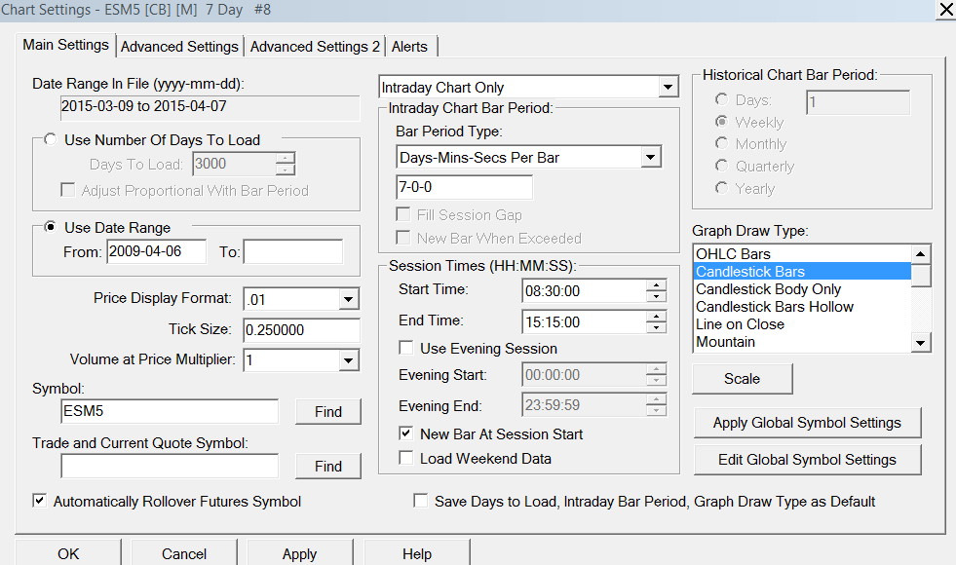Viewport: 956px width, 565px height.
Task: Close the Chart Settings window
Action: pos(944,10)
